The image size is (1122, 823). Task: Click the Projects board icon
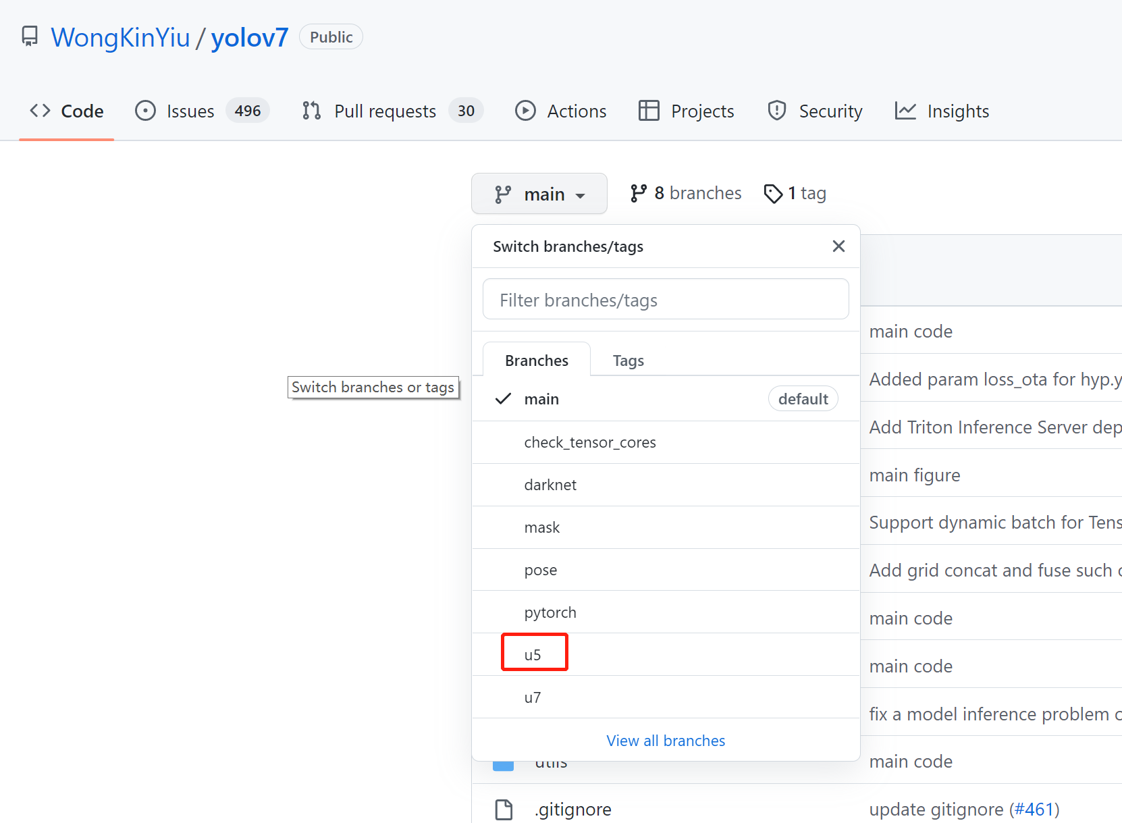[648, 110]
